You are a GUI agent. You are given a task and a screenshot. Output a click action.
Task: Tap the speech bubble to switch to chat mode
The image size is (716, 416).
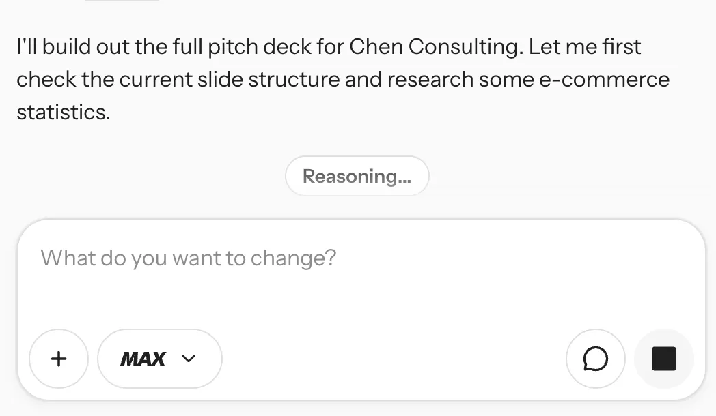595,358
